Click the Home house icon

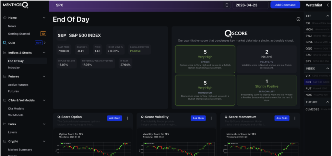click(x=5, y=18)
